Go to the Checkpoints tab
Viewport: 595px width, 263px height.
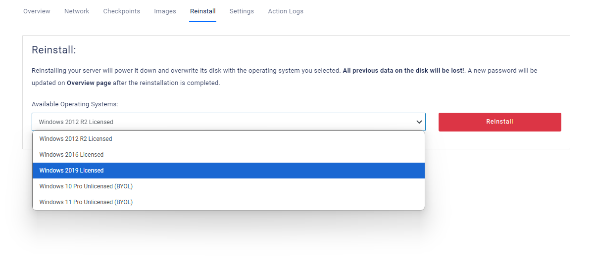[x=121, y=11]
